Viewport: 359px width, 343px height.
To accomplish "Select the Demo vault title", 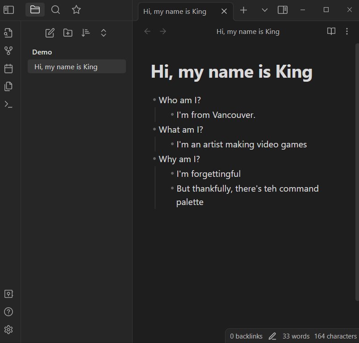I will click(x=42, y=52).
